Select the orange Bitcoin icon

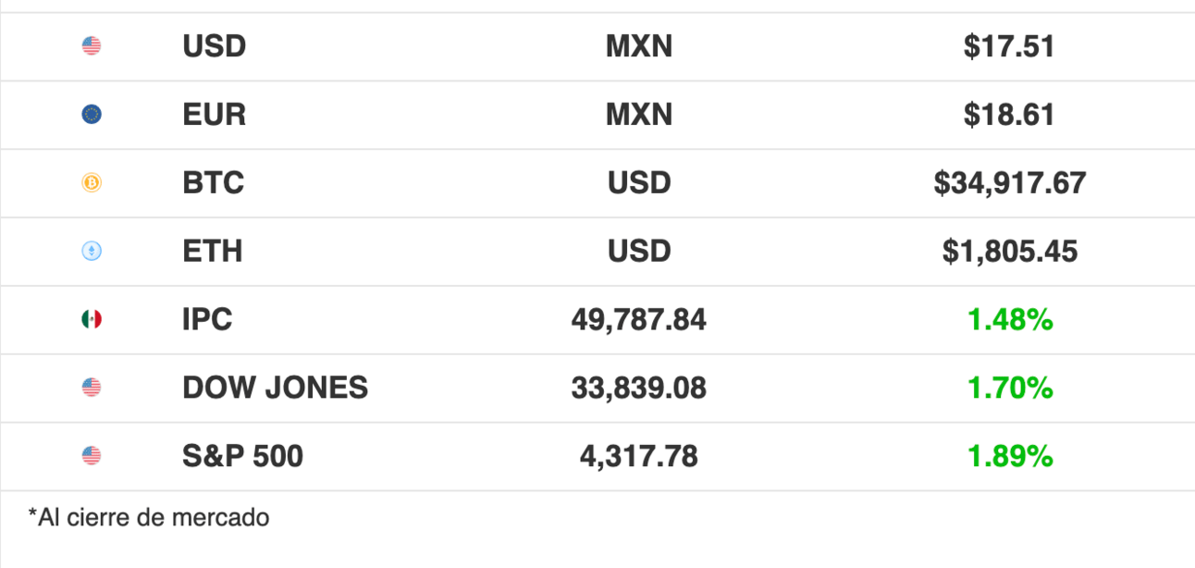(92, 183)
